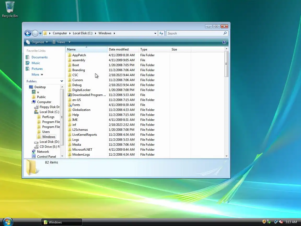Click the security shield tray icon
Image resolution: width=301 pixels, height=226 pixels.
click(264, 222)
